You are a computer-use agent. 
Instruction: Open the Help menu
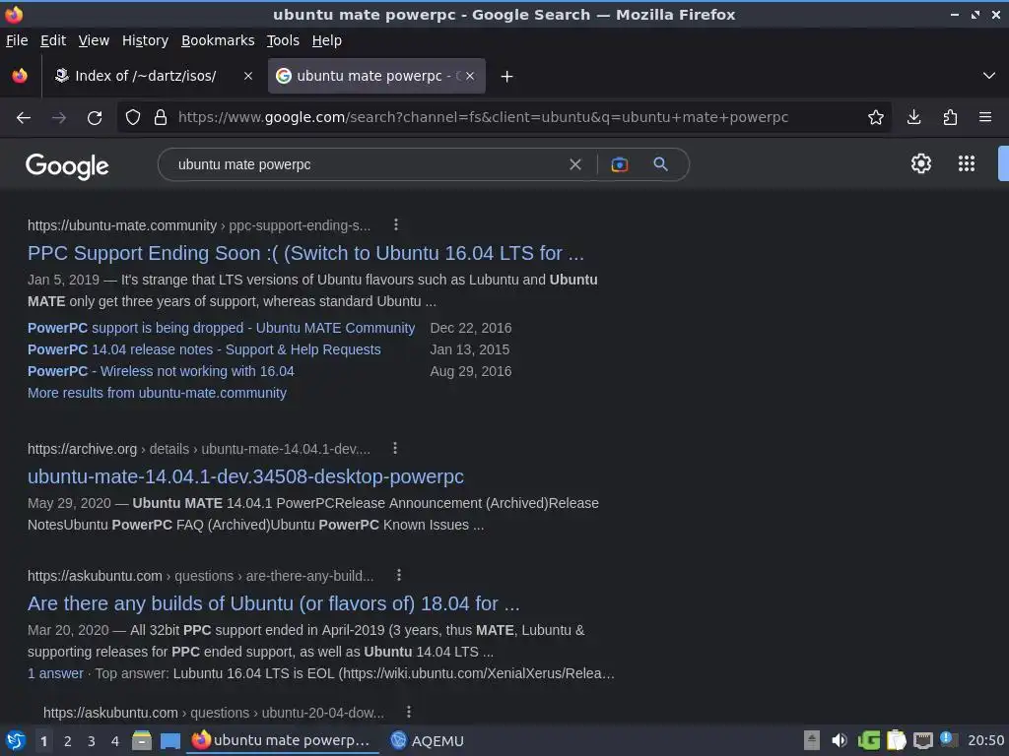tap(327, 40)
